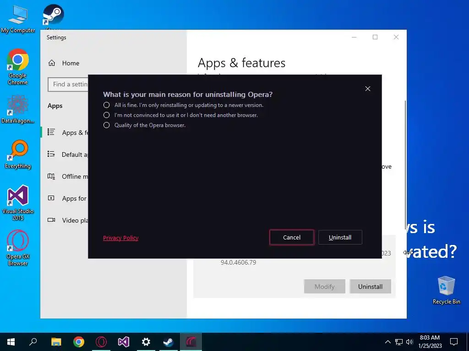Open network status tray icon
Image resolution: width=469 pixels, height=351 pixels.
point(399,342)
